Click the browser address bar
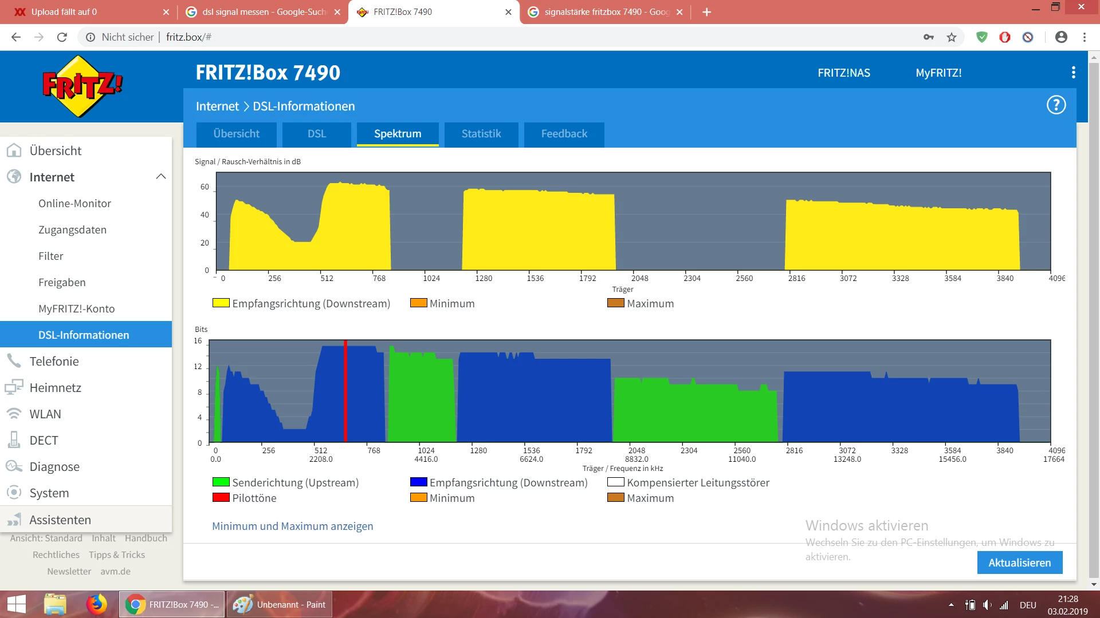 tap(516, 37)
